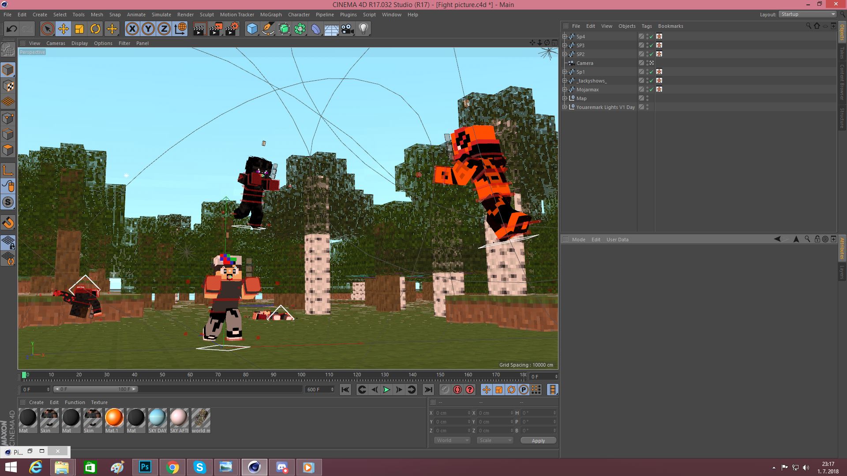This screenshot has width=847, height=476.
Task: Open the generators (Subdivision Surface) icon
Action: (x=284, y=29)
